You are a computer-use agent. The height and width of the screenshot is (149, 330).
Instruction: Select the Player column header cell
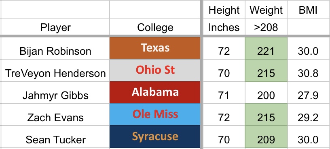[x=55, y=27]
